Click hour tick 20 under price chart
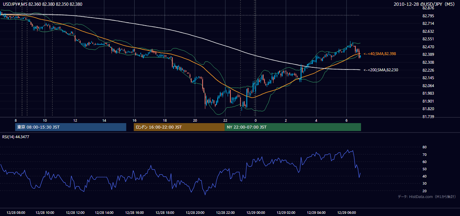 195,120
